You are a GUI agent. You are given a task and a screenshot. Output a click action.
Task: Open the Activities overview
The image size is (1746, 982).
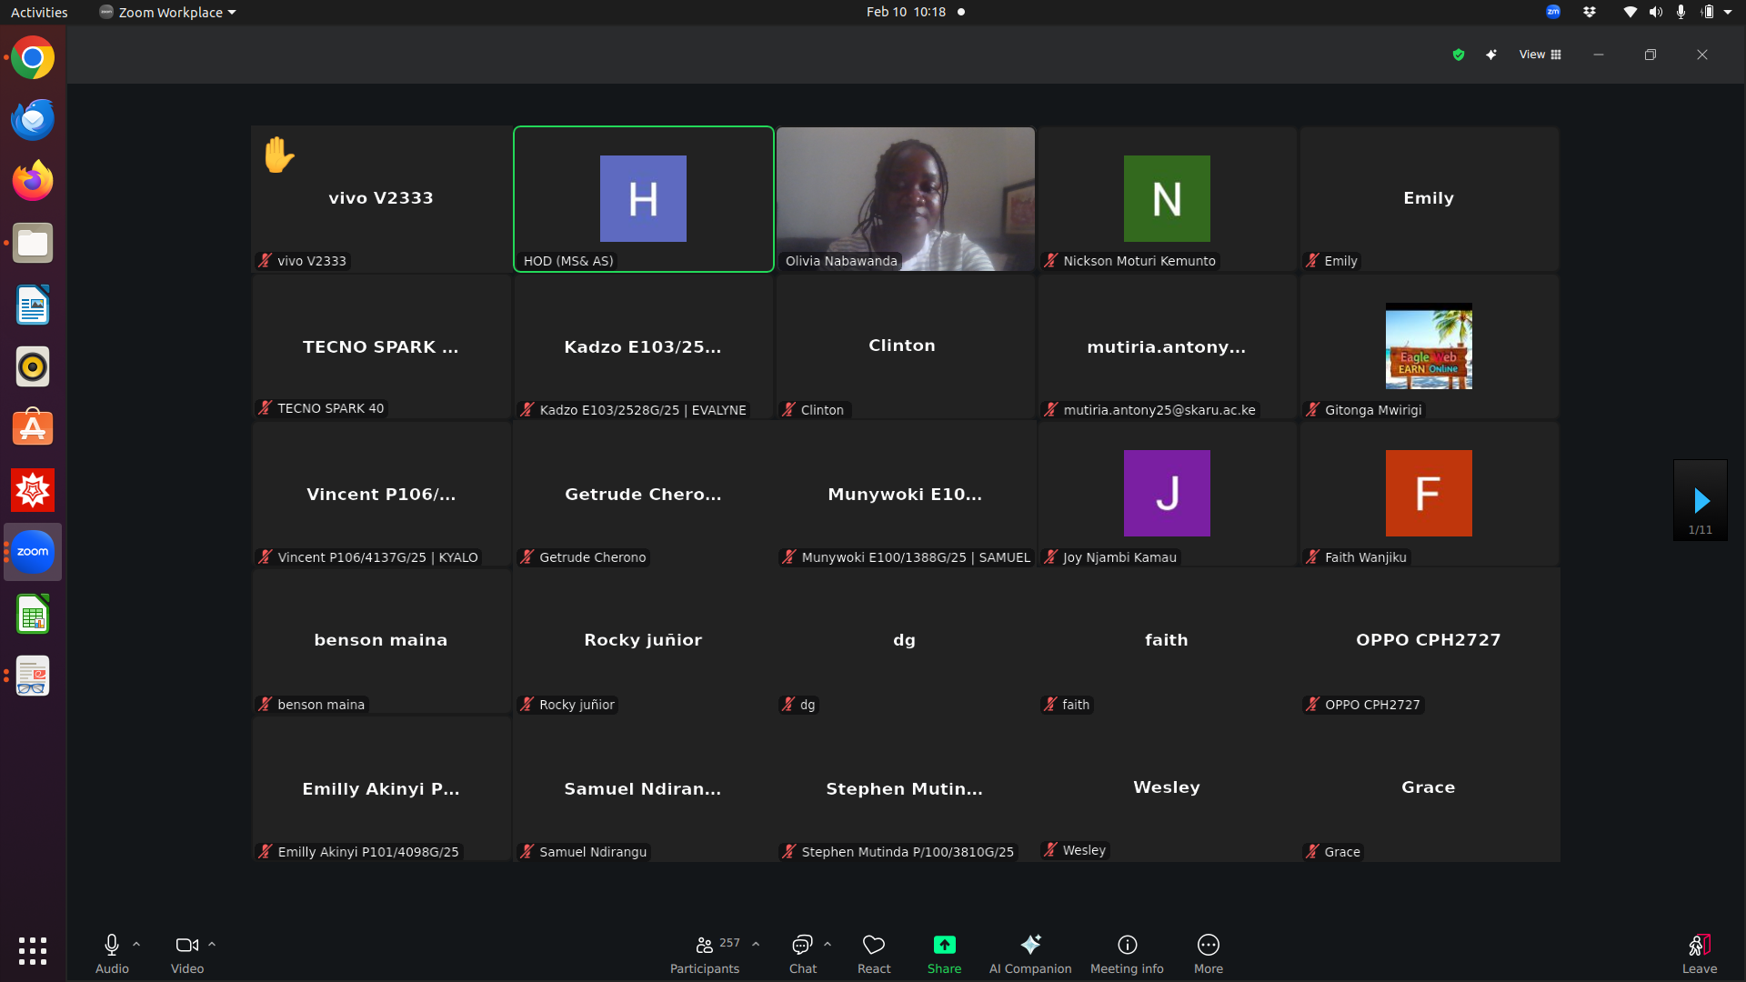pos(39,12)
